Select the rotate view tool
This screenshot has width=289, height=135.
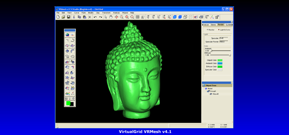tap(116, 17)
